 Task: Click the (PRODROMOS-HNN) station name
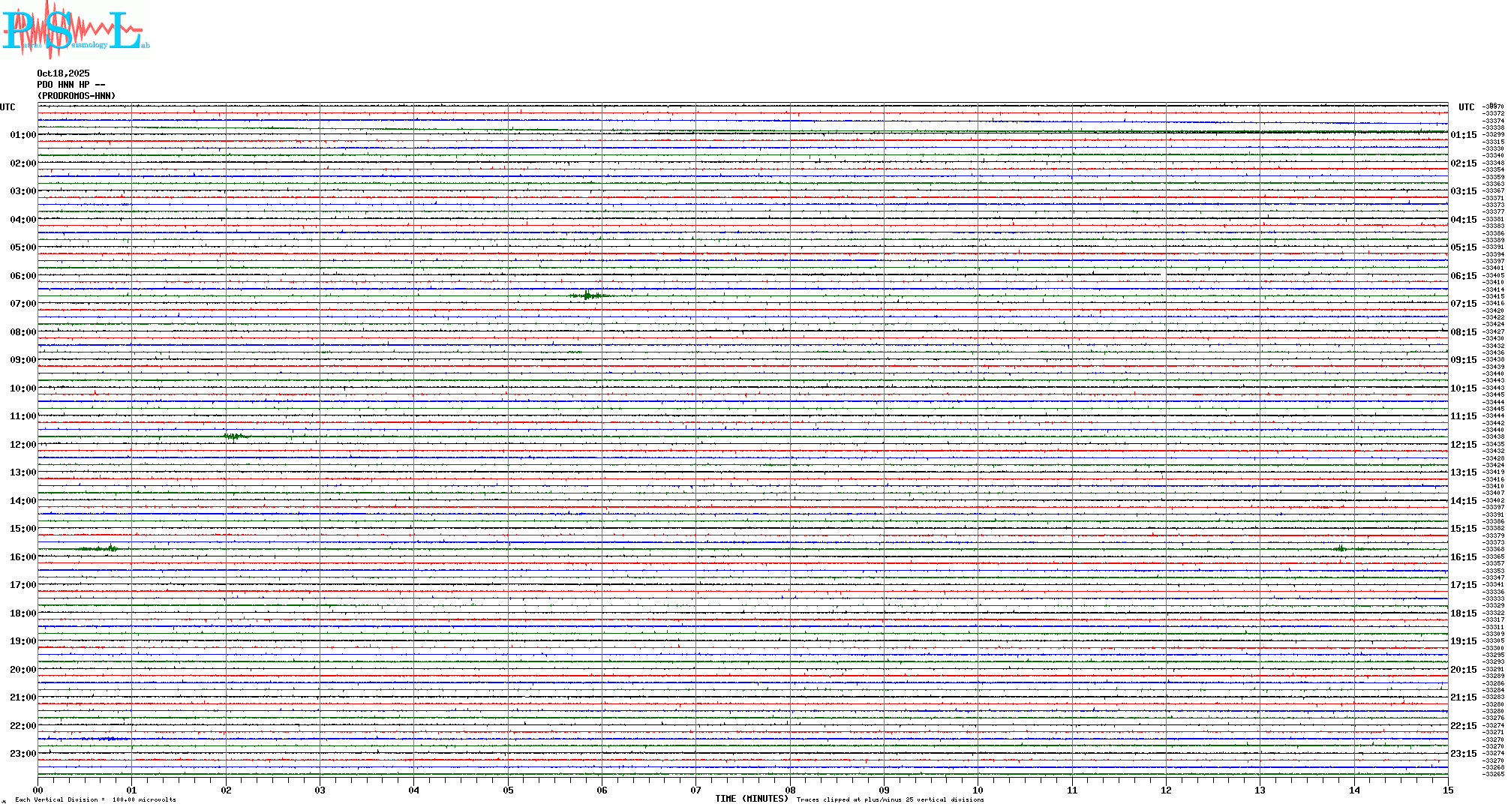(77, 96)
